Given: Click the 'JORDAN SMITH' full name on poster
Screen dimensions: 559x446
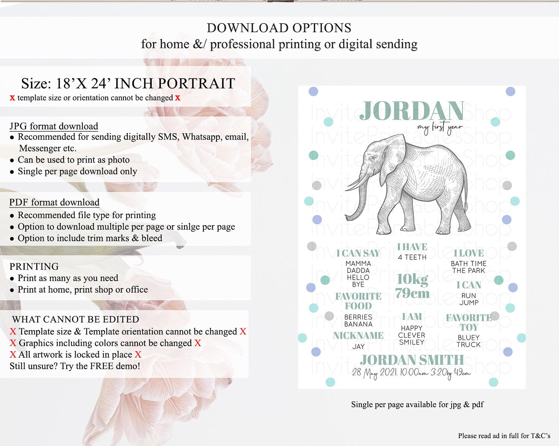Looking at the screenshot, I should tap(411, 360).
